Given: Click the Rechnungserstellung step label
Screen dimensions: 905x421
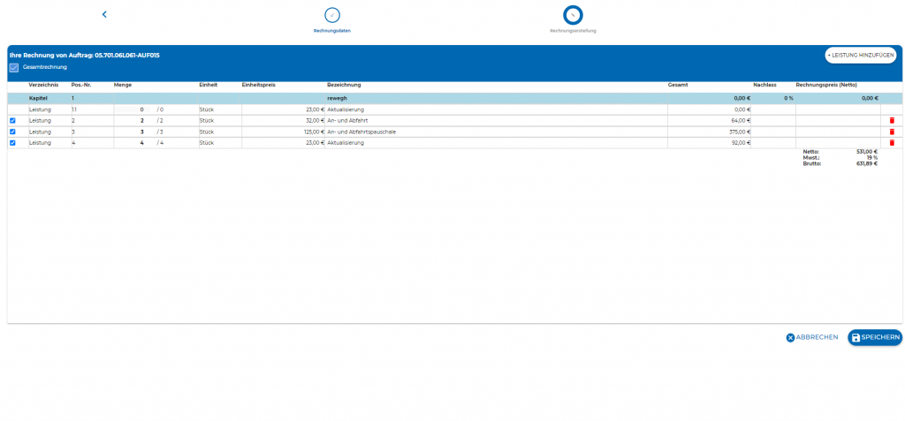Looking at the screenshot, I should click(x=573, y=31).
